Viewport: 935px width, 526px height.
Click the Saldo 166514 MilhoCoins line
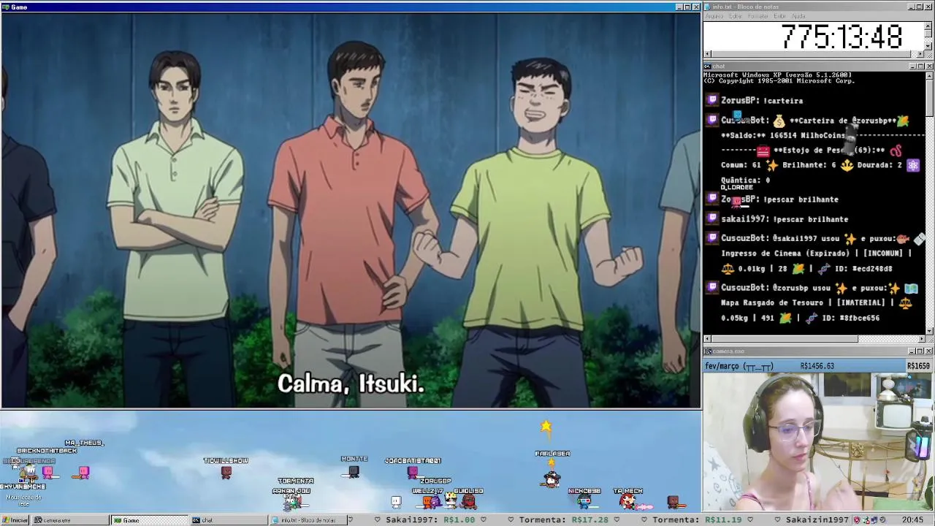pyautogui.click(x=783, y=136)
